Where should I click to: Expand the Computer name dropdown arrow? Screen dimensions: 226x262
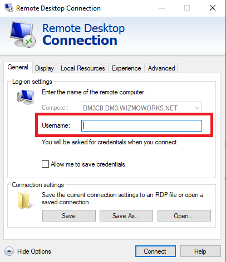197,108
